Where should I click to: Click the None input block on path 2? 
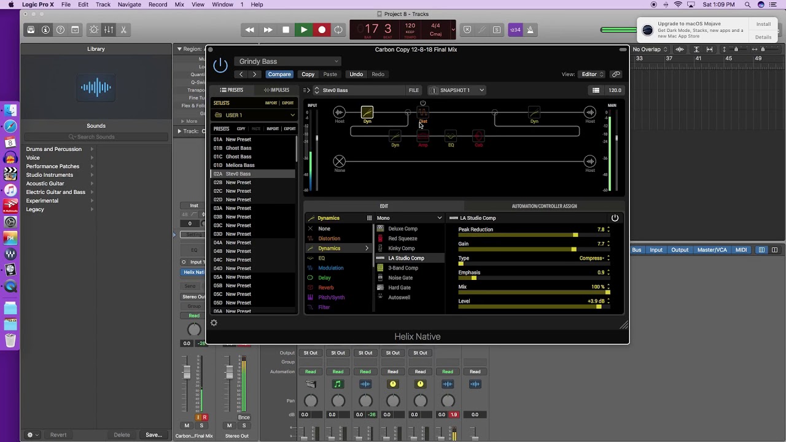click(x=340, y=161)
